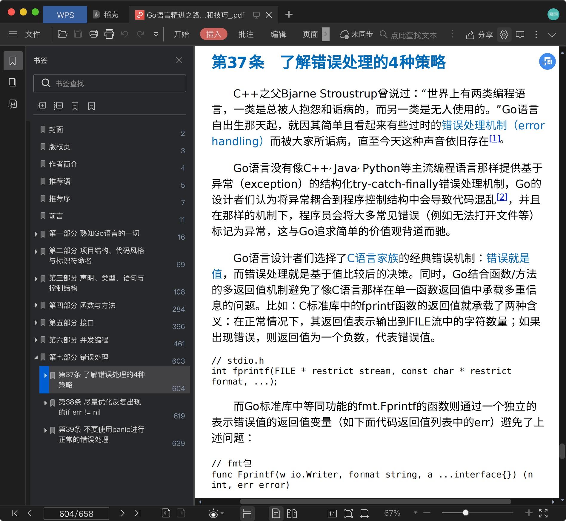566x521 pixels.
Task: Click the open folder icon in toolbar
Action: tap(62, 34)
